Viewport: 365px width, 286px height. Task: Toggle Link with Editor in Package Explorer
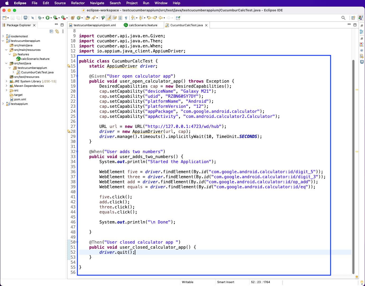(57, 32)
